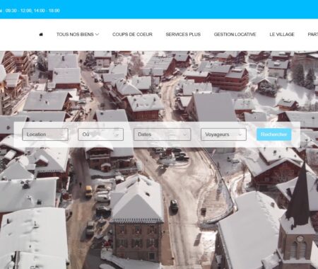Click the blue Rechercher button
318x269 pixels.
(273, 134)
